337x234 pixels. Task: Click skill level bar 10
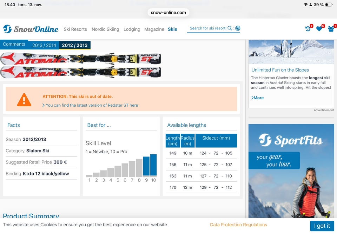click(x=153, y=166)
